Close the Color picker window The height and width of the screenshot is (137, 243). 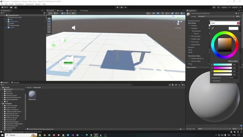238,23
